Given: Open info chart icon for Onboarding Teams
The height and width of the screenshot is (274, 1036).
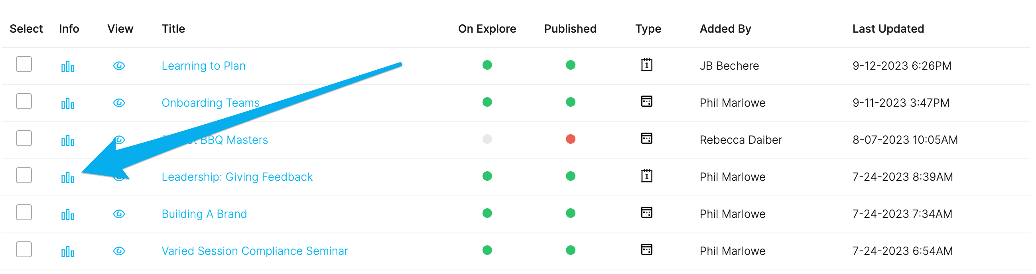Looking at the screenshot, I should [67, 103].
